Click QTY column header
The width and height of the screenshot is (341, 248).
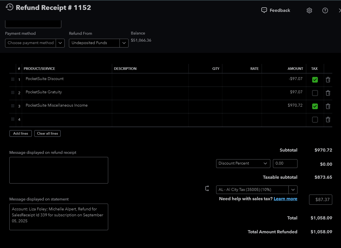(216, 69)
